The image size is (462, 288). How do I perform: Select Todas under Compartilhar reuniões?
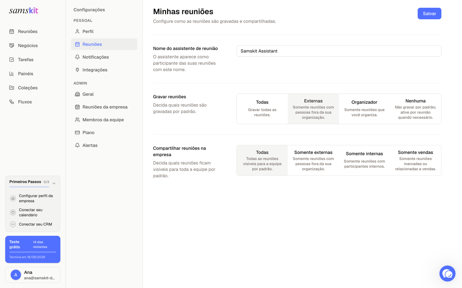[x=262, y=160]
